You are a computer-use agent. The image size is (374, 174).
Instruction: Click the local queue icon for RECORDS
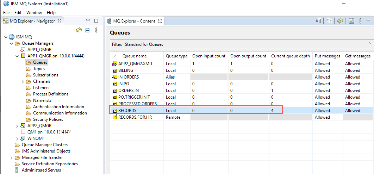tap(115, 111)
